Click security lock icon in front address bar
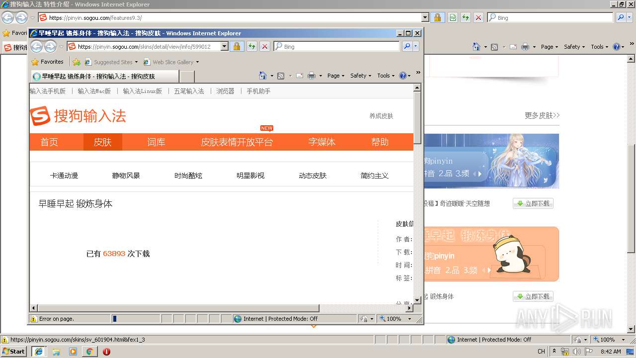The width and height of the screenshot is (636, 358). 237,46
